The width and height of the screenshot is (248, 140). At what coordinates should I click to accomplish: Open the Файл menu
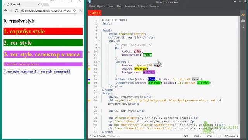pos(92,6)
